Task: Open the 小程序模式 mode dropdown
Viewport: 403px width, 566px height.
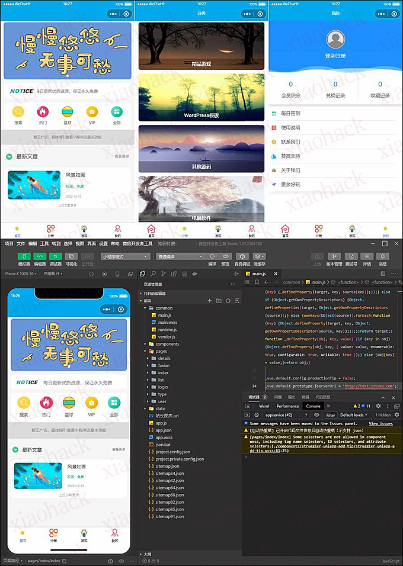Action: tap(126, 256)
